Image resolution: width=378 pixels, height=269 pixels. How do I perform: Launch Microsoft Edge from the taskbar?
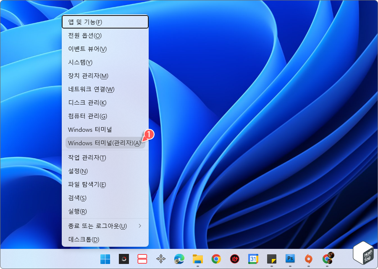click(178, 259)
